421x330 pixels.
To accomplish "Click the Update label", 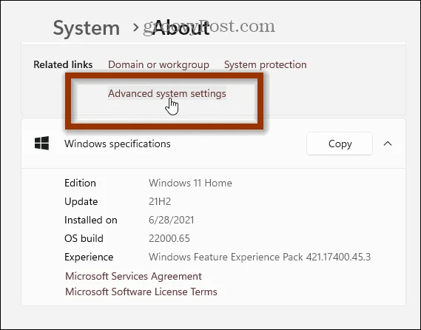I will tap(81, 202).
